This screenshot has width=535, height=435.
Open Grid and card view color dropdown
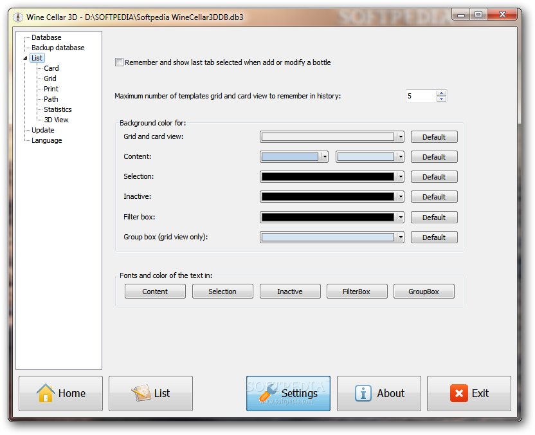pos(401,137)
